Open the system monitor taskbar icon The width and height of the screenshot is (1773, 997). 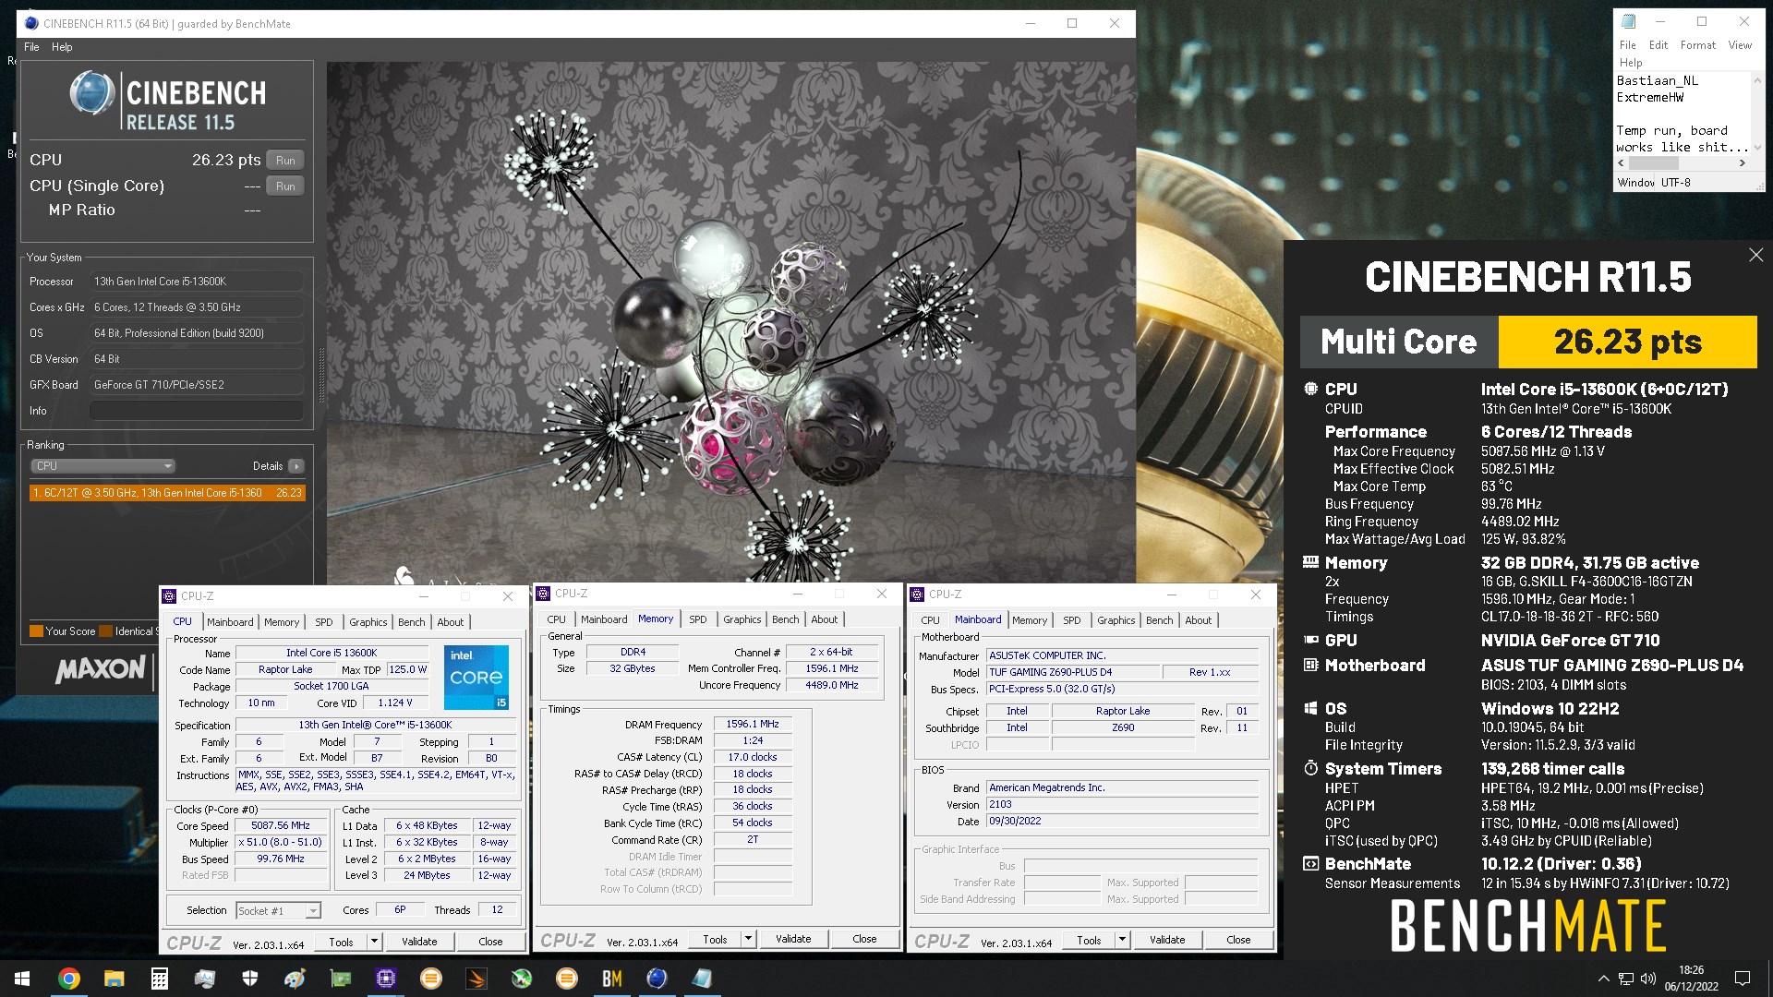204,979
